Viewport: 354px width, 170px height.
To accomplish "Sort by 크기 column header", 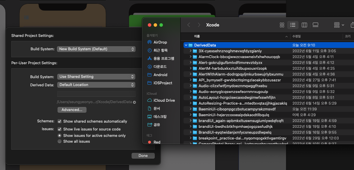I will coord(348,36).
